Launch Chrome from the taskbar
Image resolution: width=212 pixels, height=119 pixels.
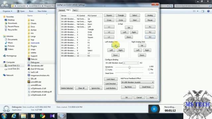tap(43, 116)
